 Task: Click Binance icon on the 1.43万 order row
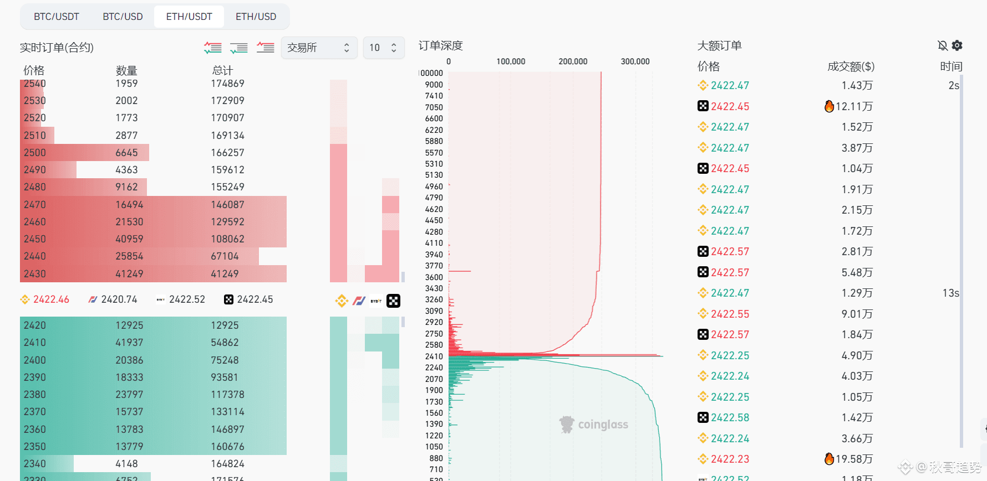pyautogui.click(x=703, y=85)
